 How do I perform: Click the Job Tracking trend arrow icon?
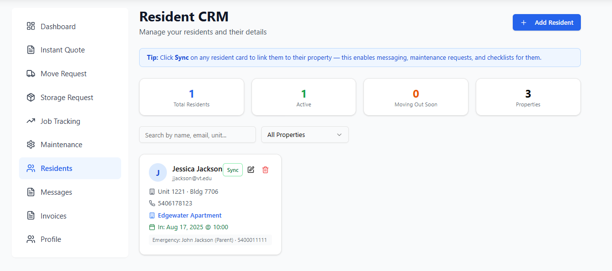coord(31,121)
